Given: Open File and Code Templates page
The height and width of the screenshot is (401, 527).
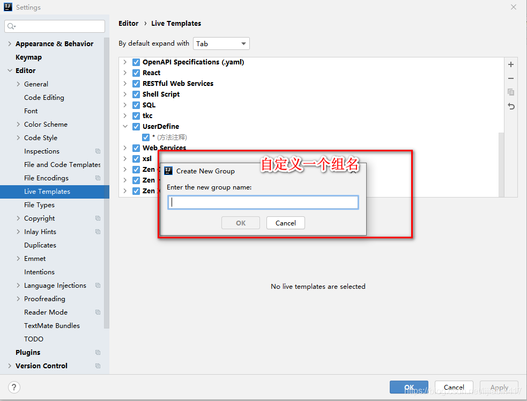Looking at the screenshot, I should point(62,164).
